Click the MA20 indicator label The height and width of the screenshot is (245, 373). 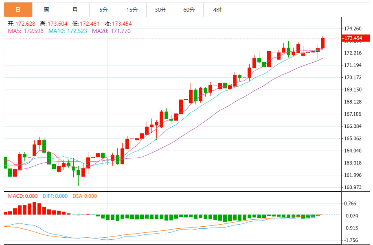click(x=111, y=31)
